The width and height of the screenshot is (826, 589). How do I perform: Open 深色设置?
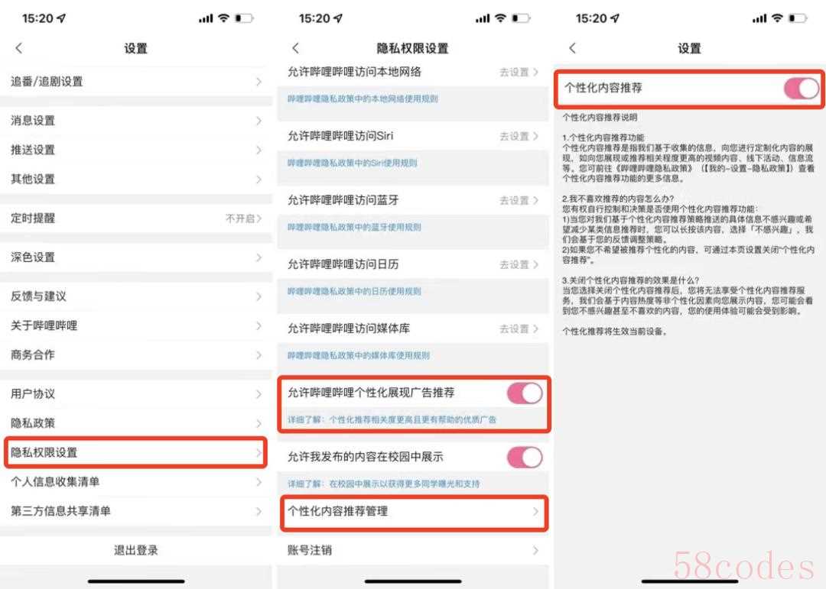136,257
